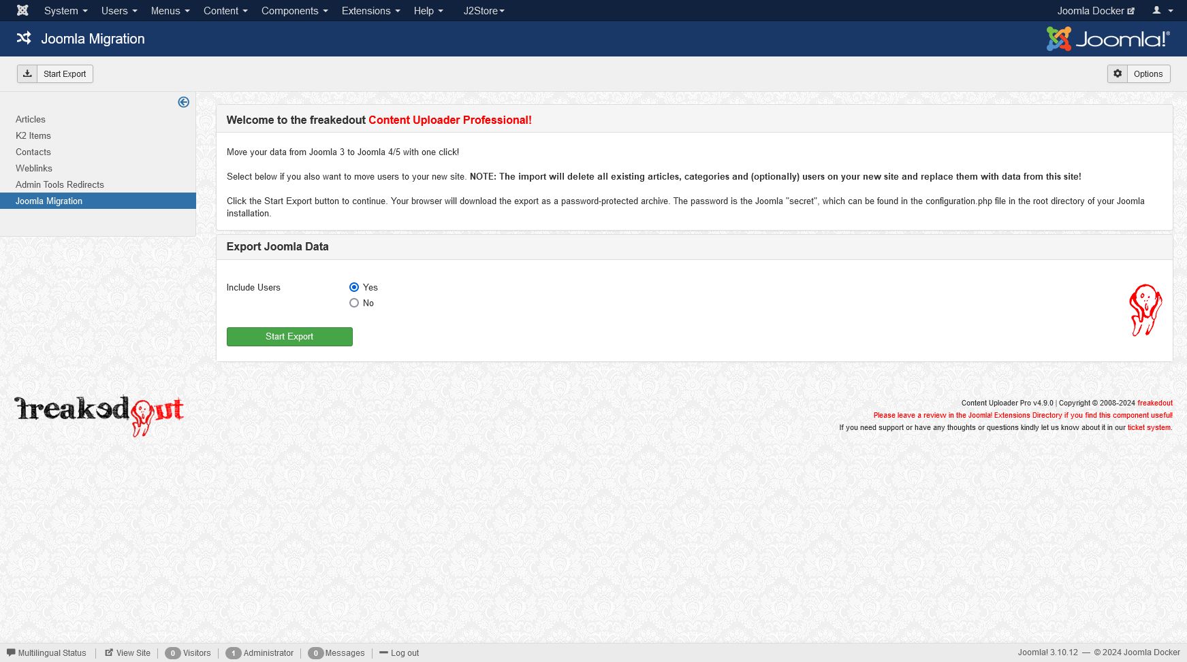This screenshot has width=1187, height=662.
Task: Click View Site in the footer
Action: [x=127, y=653]
